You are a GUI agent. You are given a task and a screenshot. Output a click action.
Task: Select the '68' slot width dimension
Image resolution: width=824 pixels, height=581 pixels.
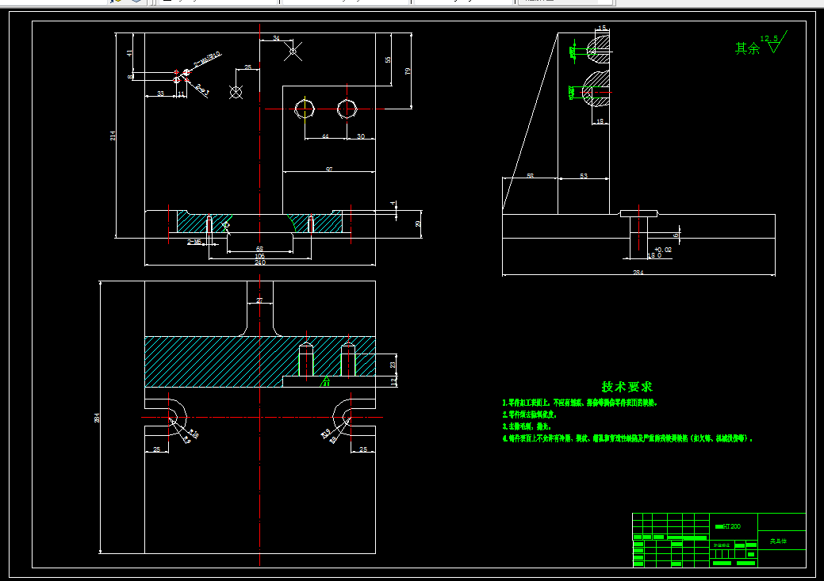click(x=259, y=249)
